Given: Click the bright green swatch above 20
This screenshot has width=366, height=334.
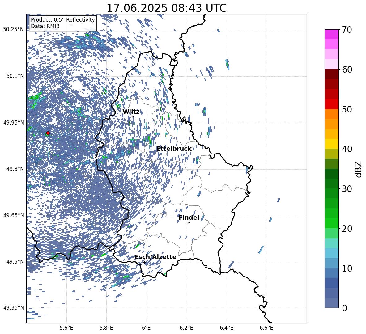Looking at the screenshot, I should (x=332, y=223).
